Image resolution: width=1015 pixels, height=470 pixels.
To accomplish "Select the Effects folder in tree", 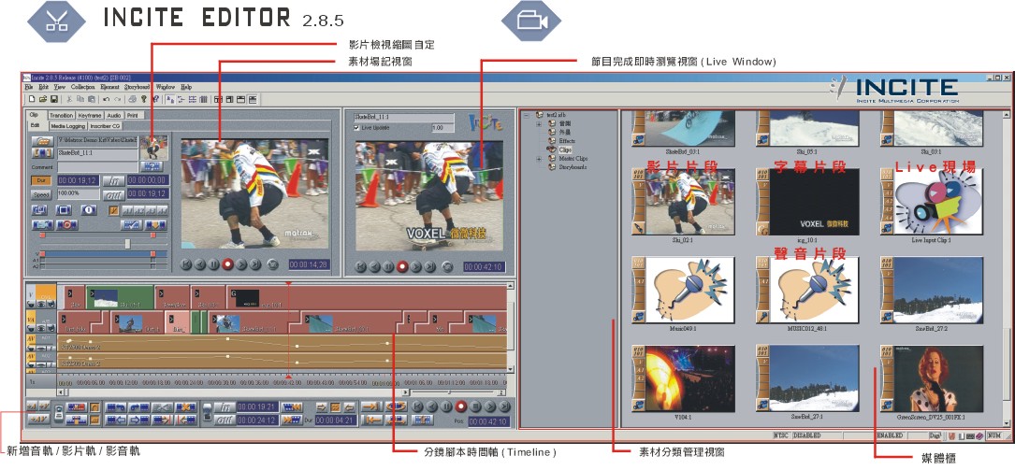I will (567, 141).
